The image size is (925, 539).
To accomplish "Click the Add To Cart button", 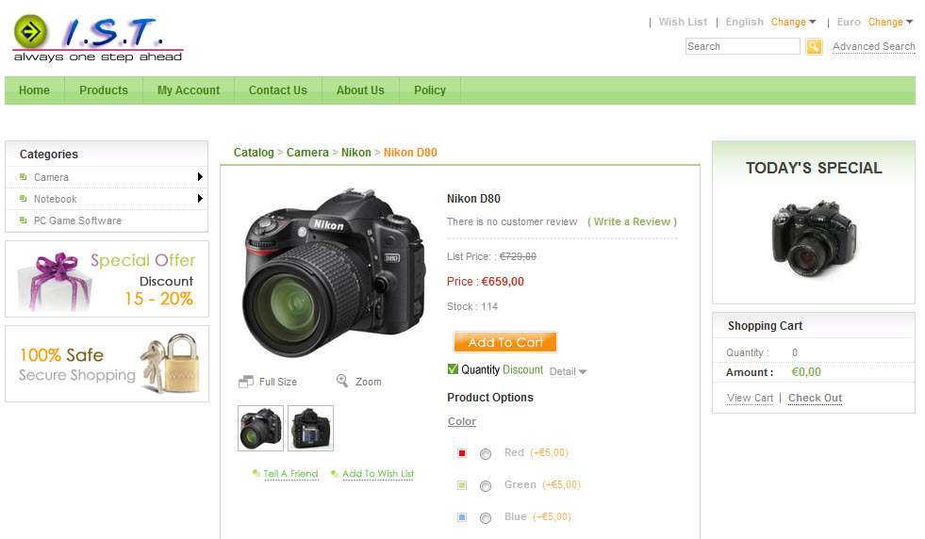I will [505, 342].
